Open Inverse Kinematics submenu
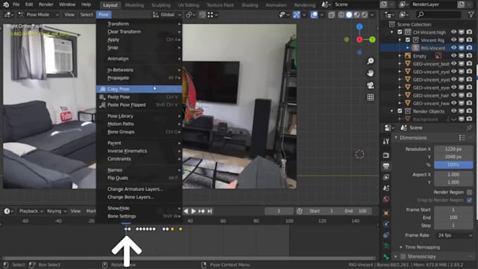 139,151
